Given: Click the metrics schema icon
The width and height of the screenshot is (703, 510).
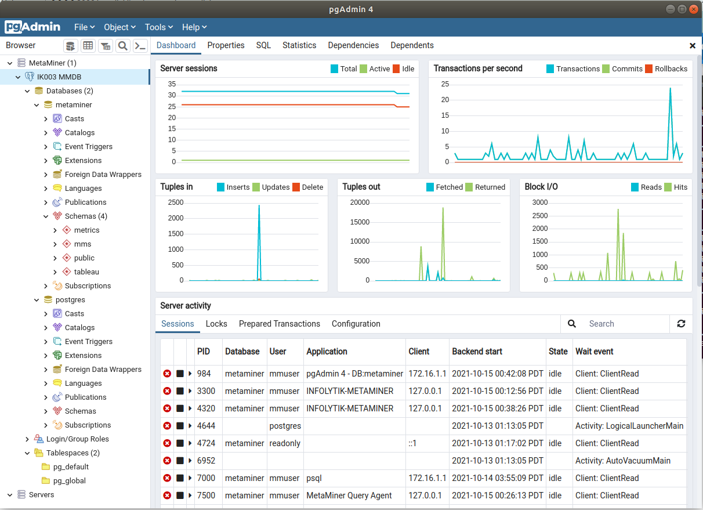Looking at the screenshot, I should pos(67,230).
